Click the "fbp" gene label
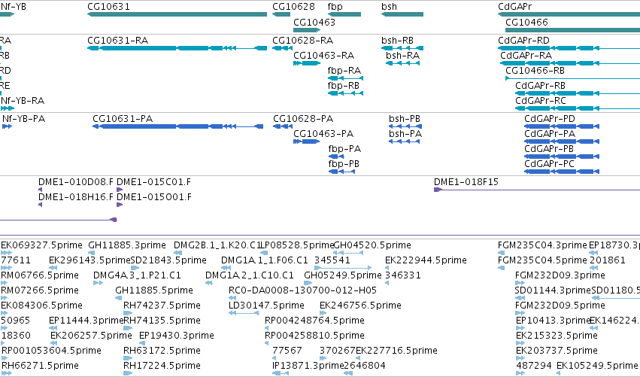640x377 pixels. tap(335, 7)
